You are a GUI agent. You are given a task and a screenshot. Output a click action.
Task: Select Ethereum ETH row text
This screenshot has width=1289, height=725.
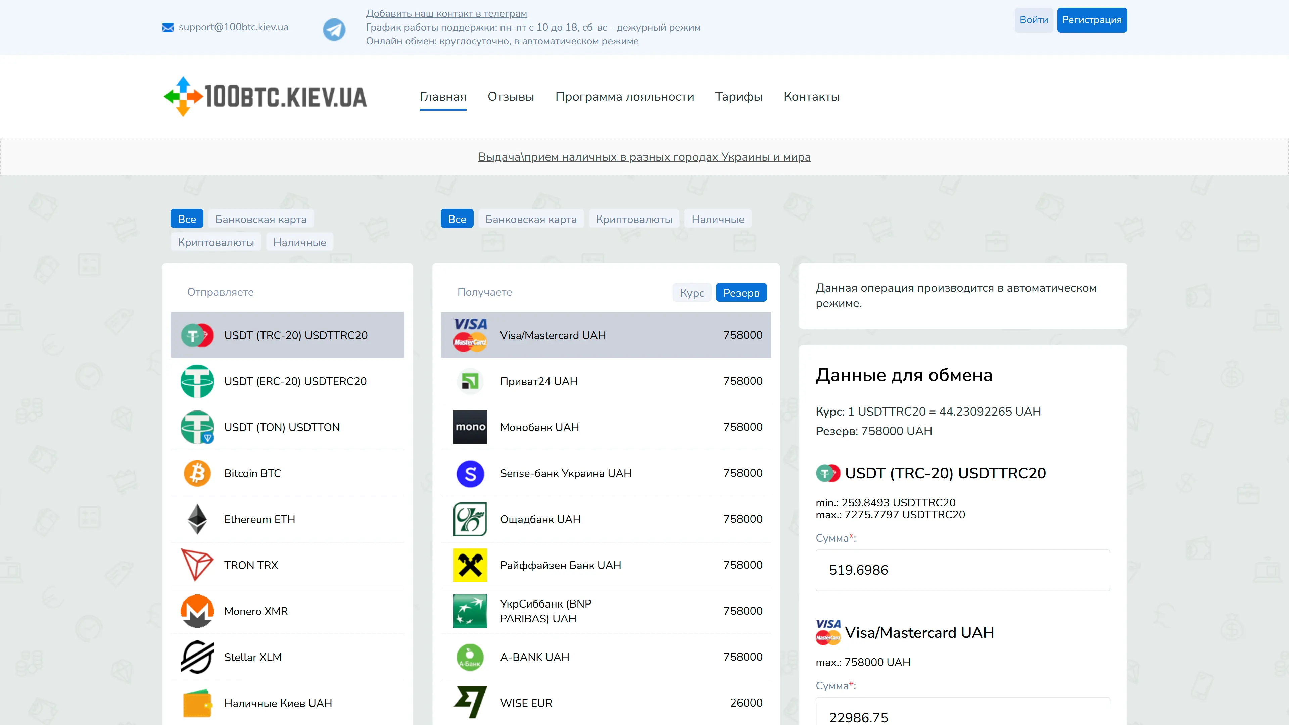[x=259, y=519]
